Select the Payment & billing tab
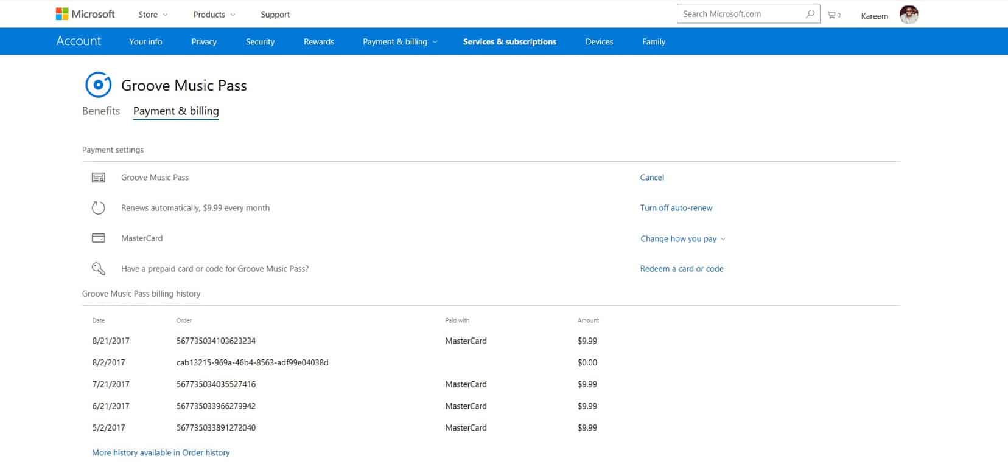Viewport: 1008px width, 467px height. (x=176, y=111)
